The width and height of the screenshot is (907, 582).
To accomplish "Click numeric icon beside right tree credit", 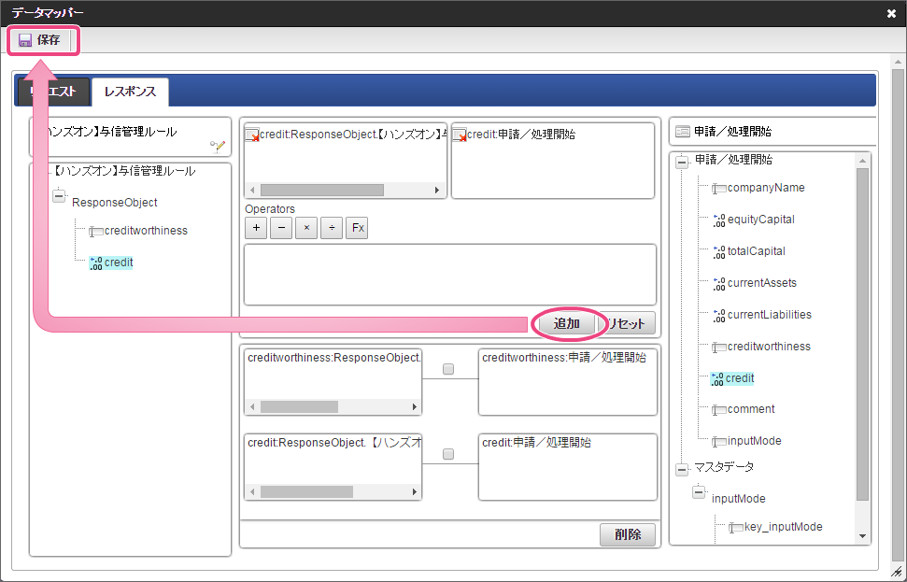I will point(717,379).
